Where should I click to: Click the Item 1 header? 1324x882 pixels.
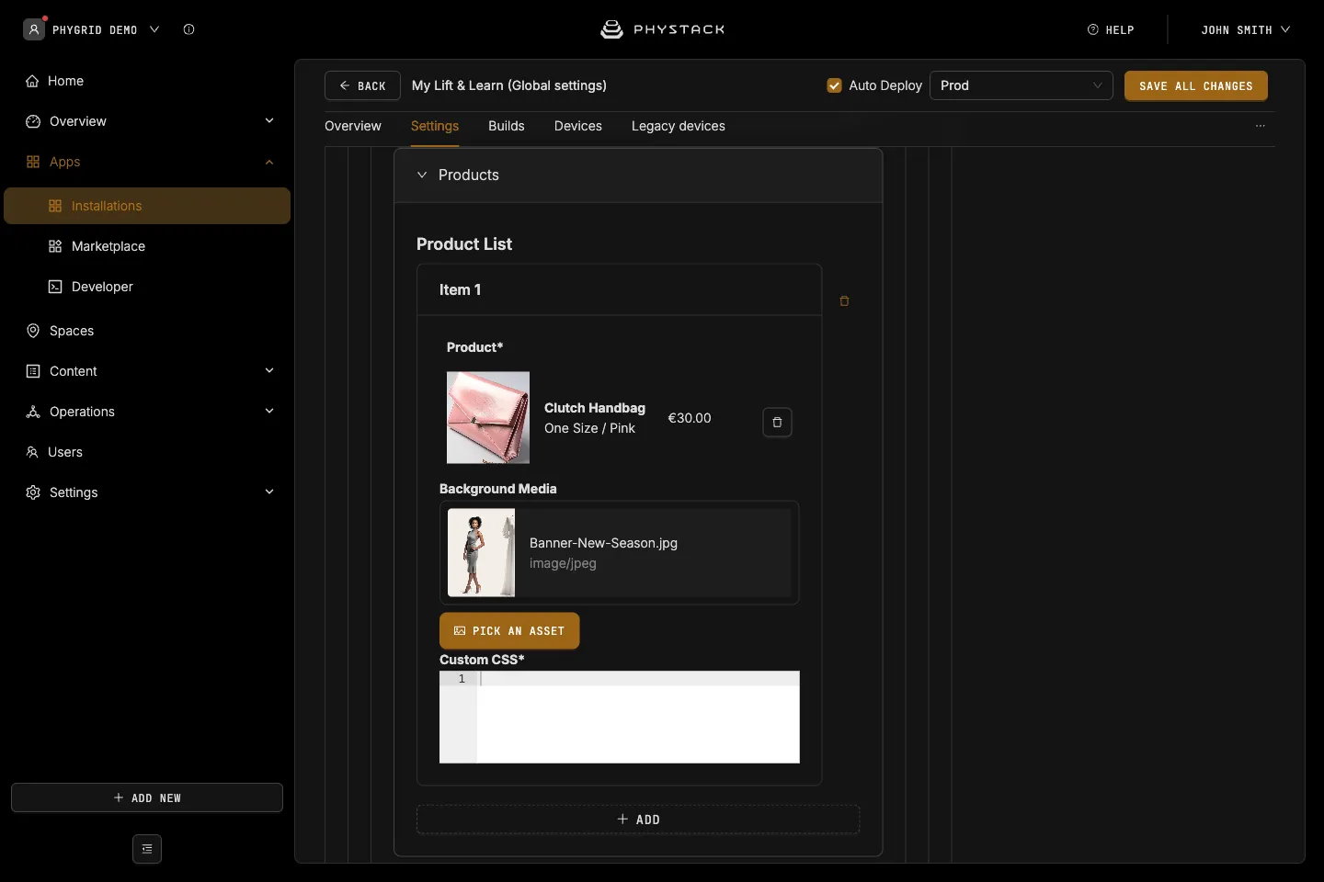620,289
